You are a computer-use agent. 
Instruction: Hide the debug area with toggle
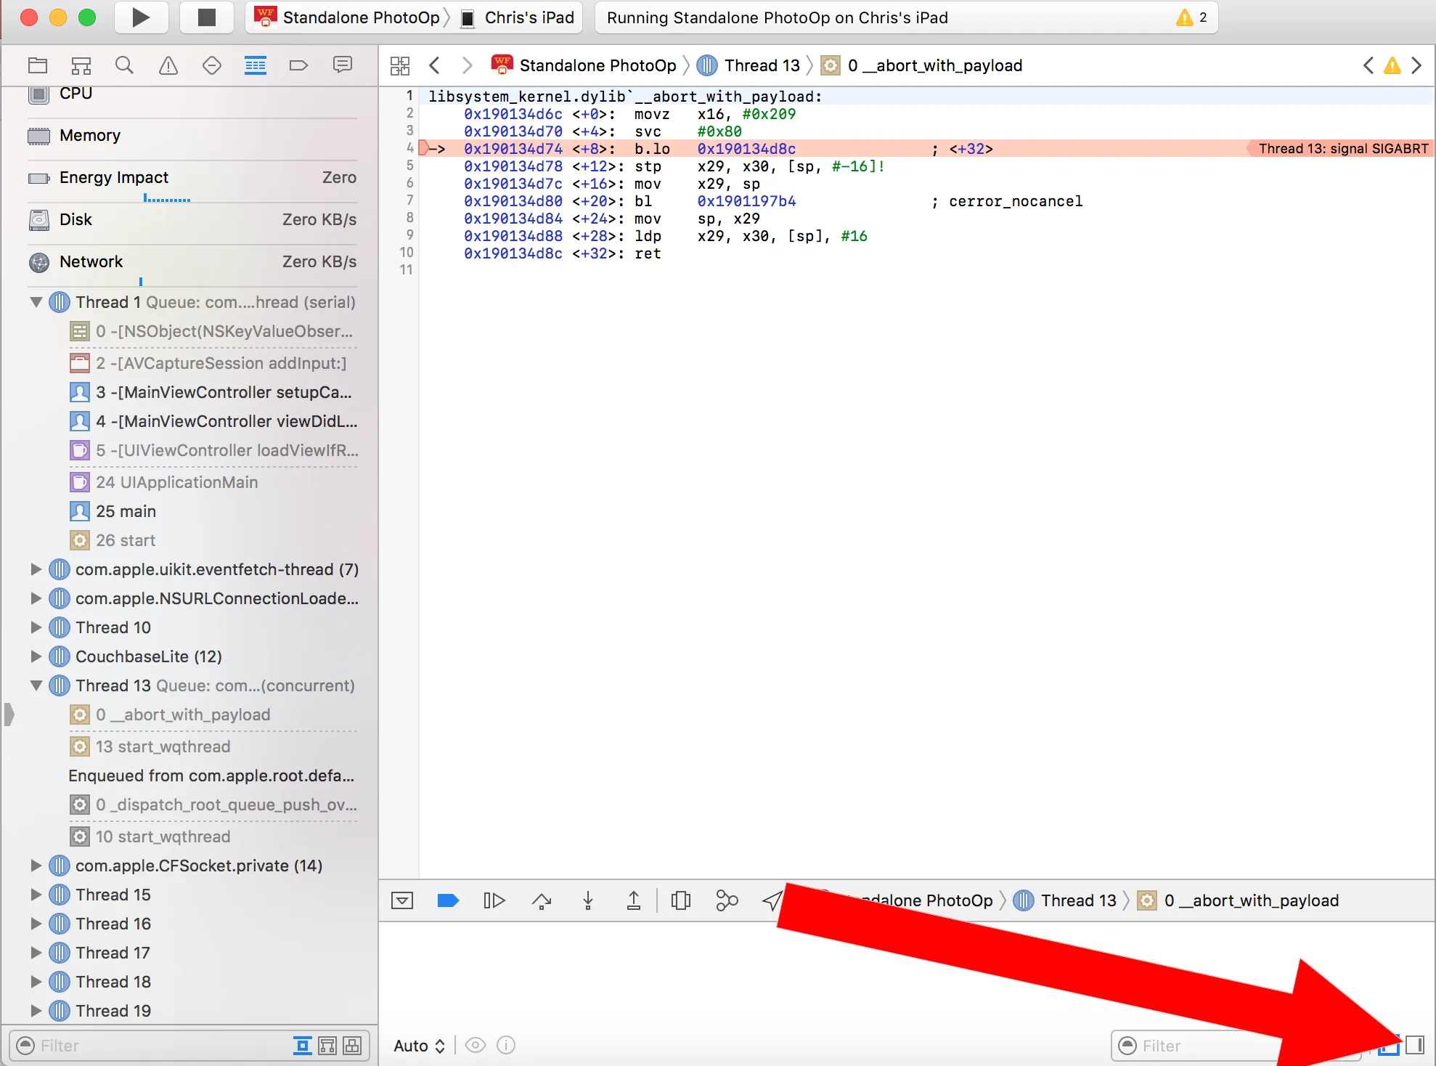(x=402, y=900)
